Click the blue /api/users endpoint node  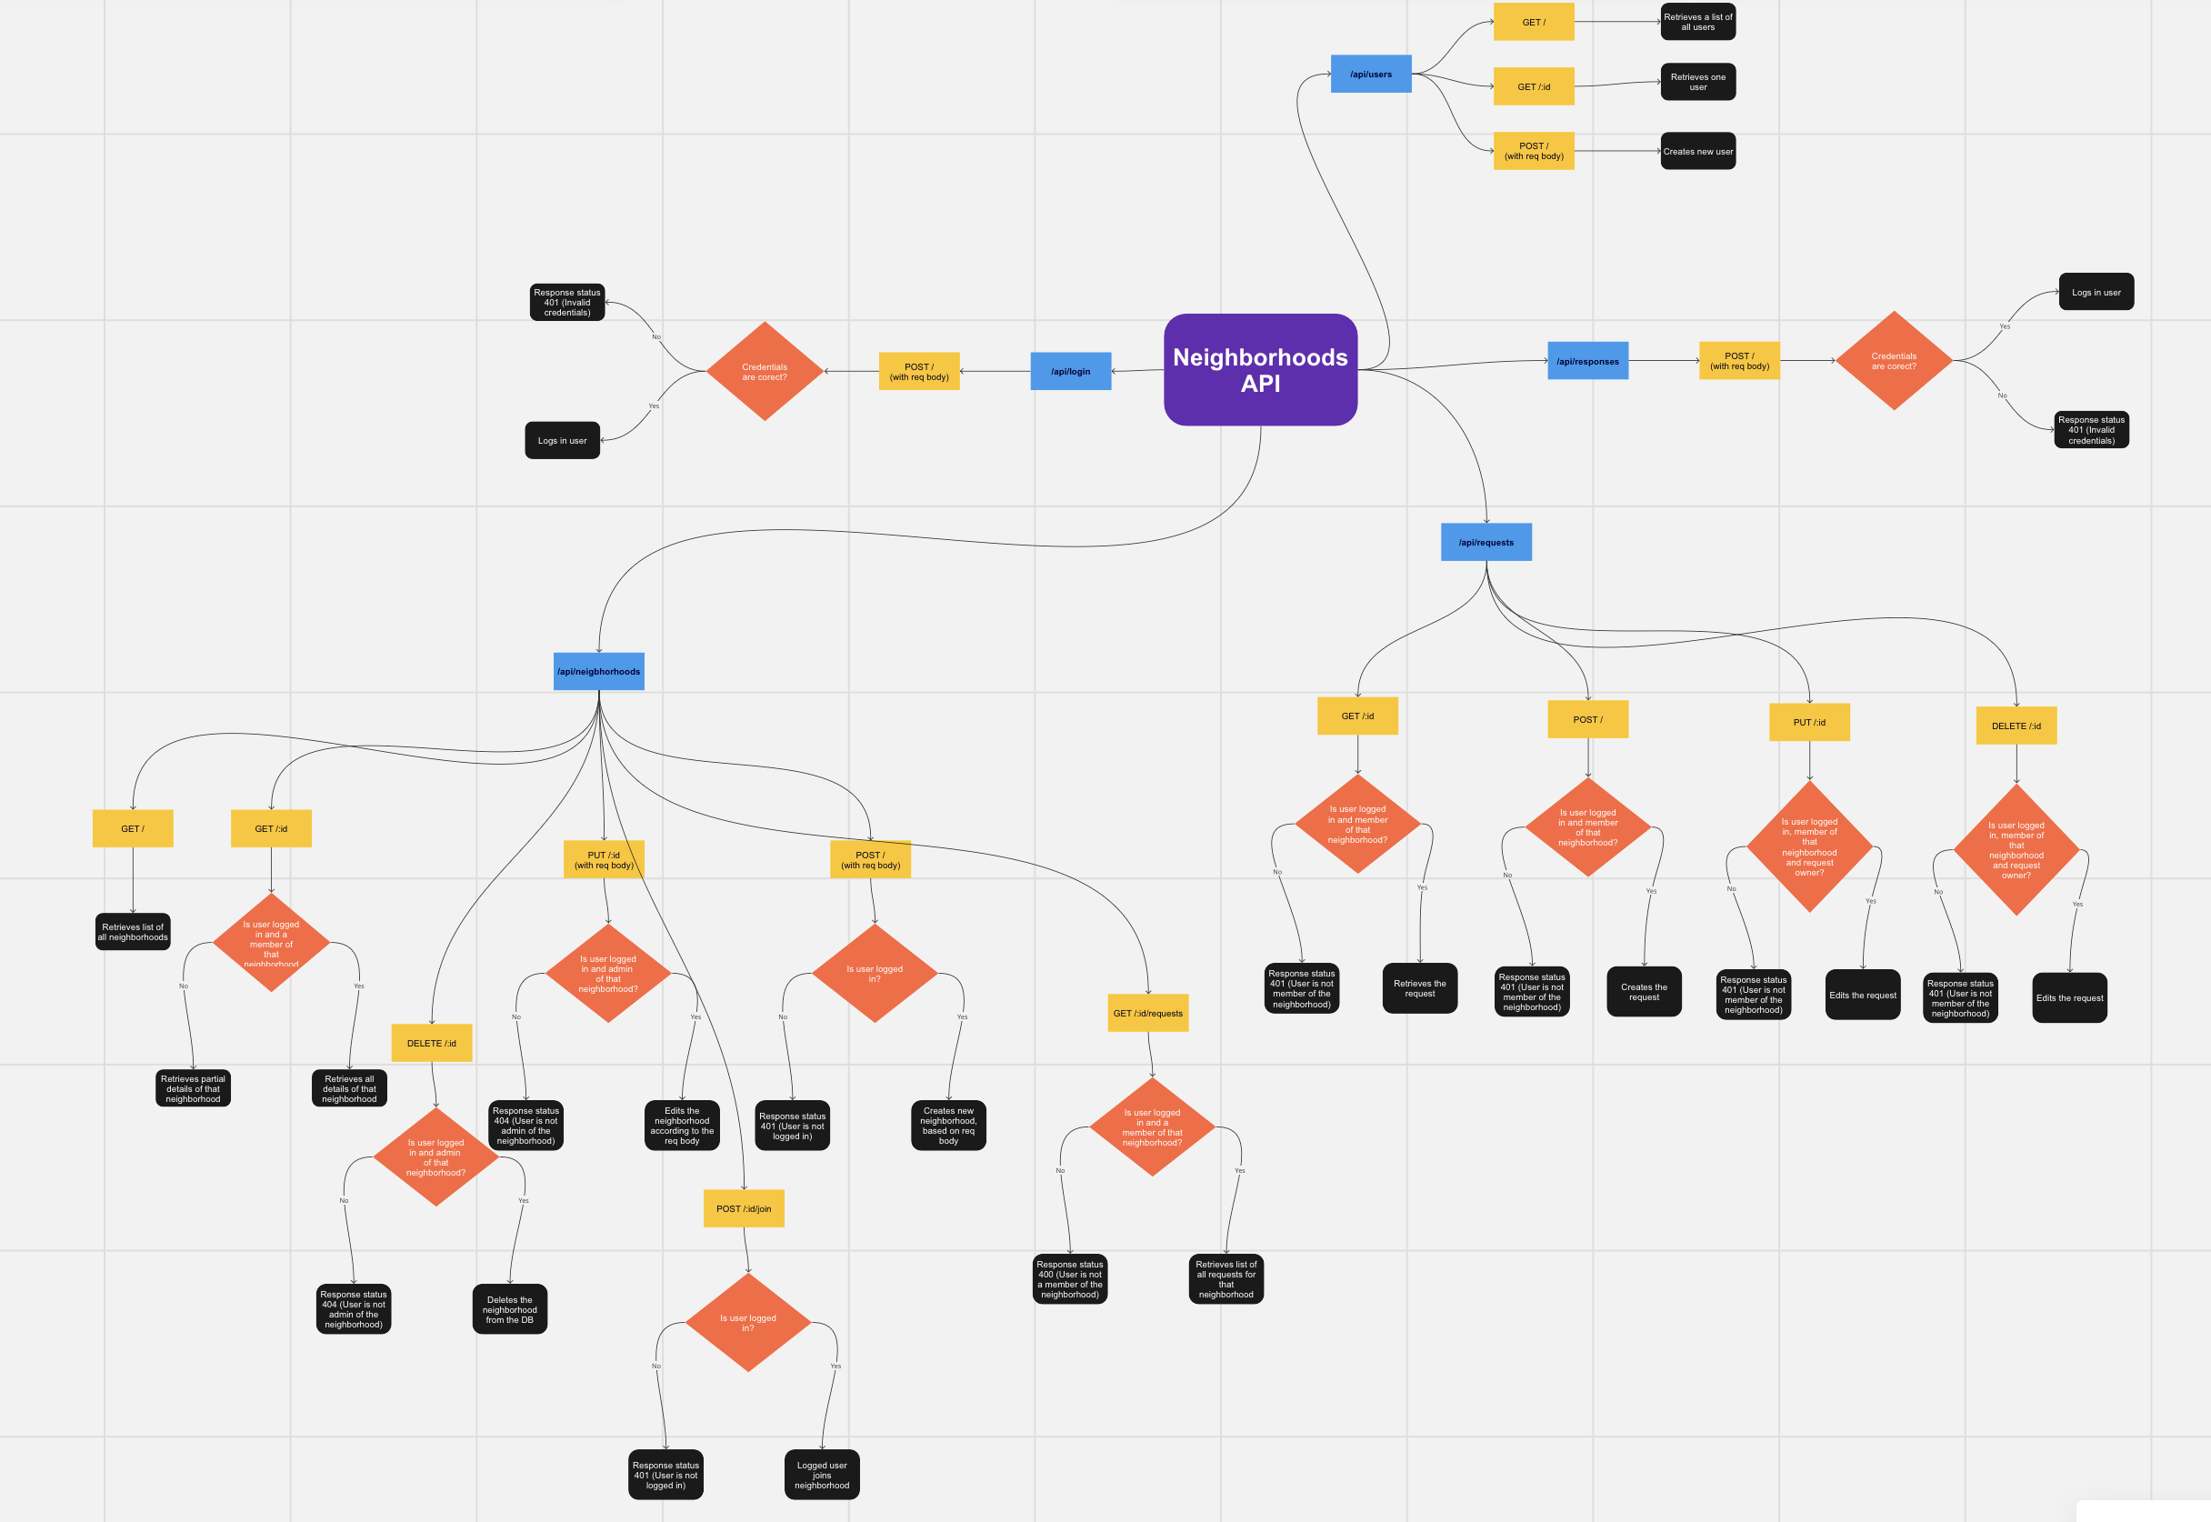point(1371,74)
